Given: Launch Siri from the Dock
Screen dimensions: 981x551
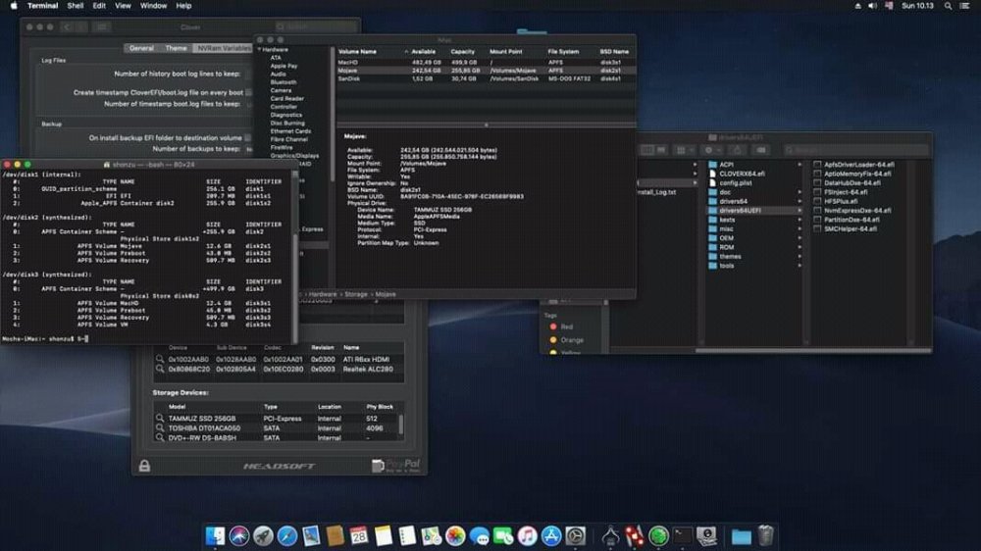Looking at the screenshot, I should 239,536.
